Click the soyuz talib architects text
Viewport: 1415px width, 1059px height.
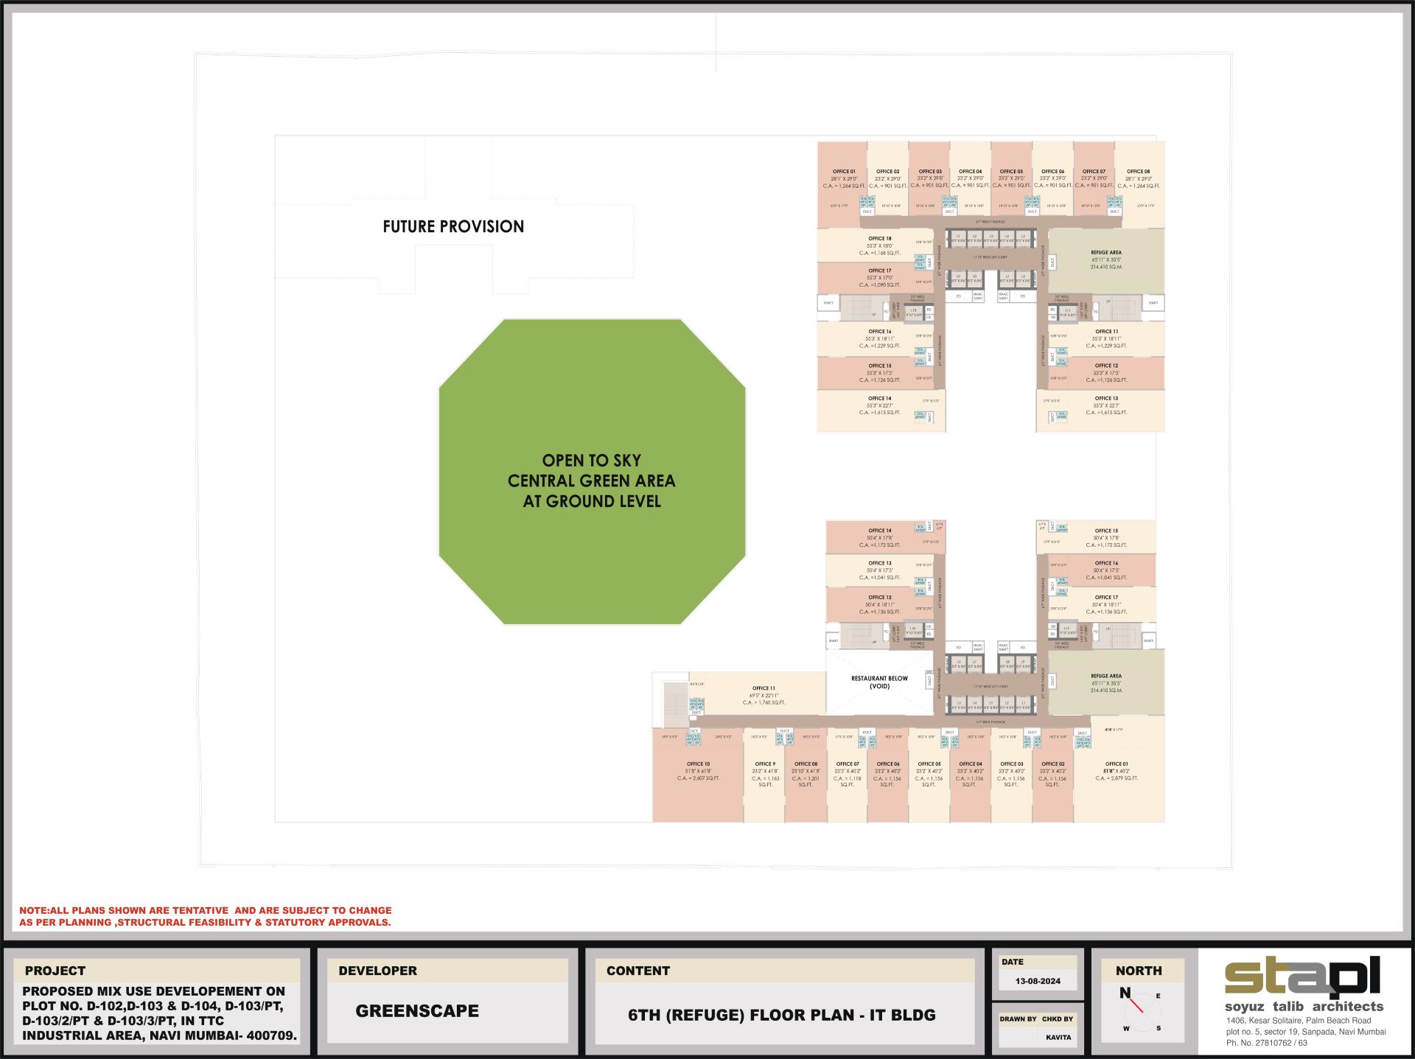(1304, 1006)
